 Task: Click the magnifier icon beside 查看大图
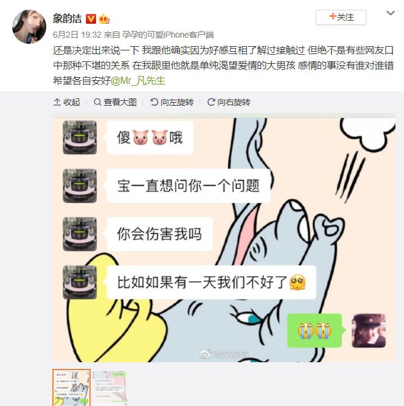97,102
